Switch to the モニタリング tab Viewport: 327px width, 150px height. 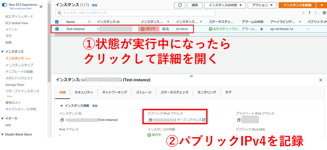[x=207, y=92]
